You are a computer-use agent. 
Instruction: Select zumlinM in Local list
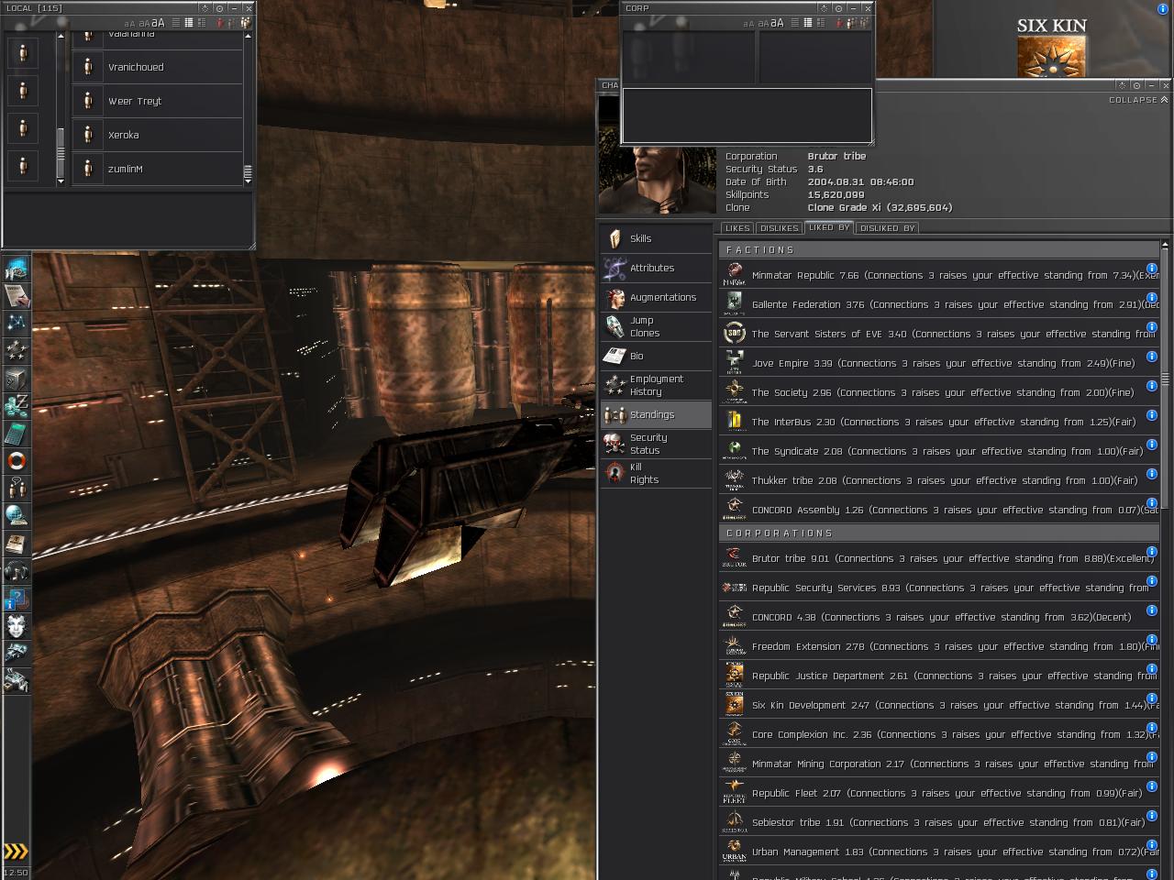(x=157, y=169)
